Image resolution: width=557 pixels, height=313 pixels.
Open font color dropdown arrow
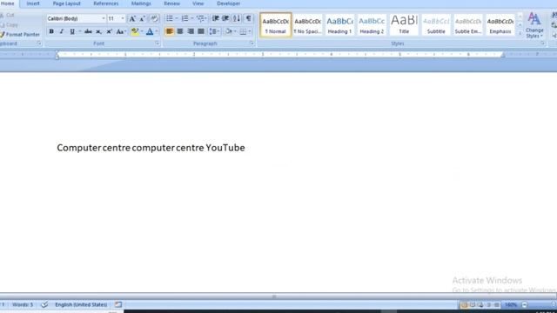coord(157,31)
